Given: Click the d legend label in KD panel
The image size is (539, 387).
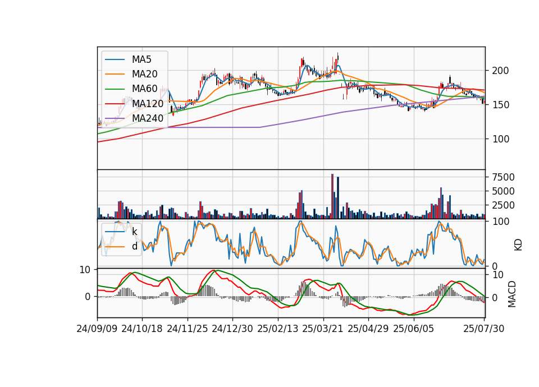Looking at the screenshot, I should (x=135, y=246).
